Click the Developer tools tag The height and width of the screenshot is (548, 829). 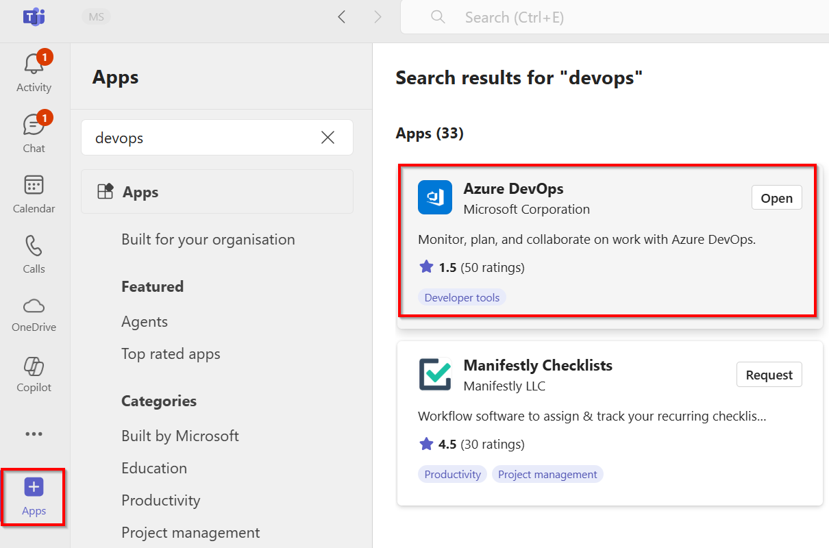pos(462,297)
